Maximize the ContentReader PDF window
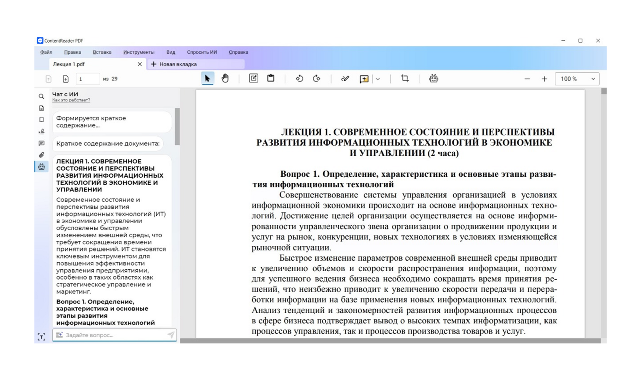 [580, 40]
